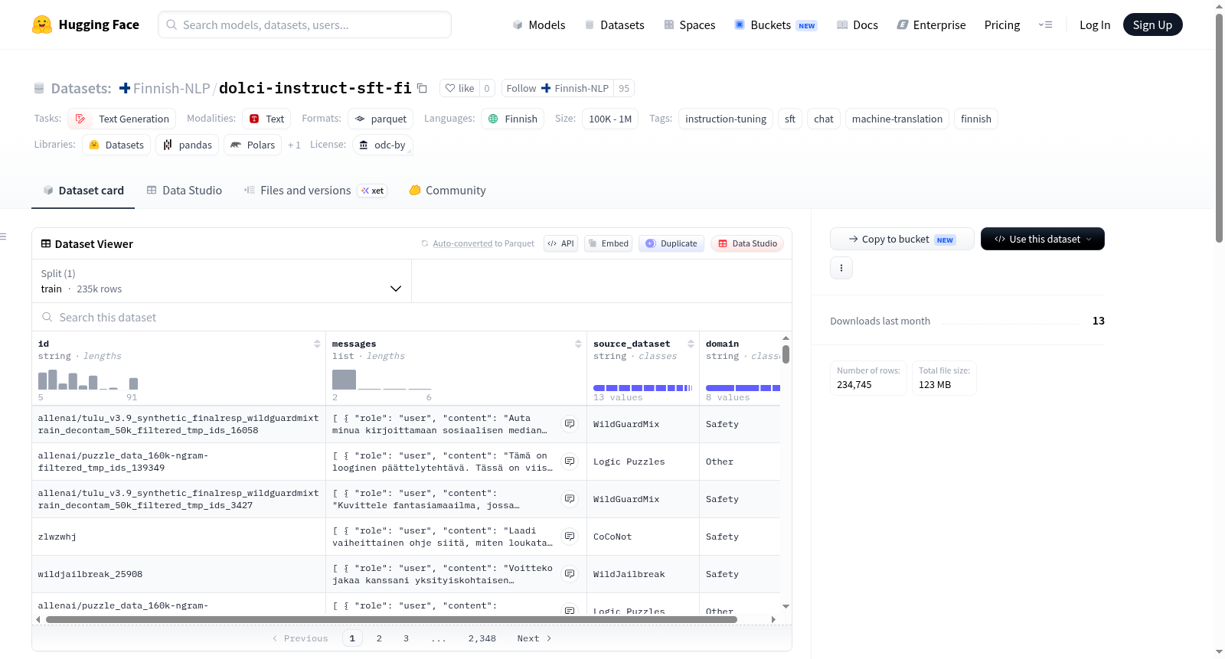Expand the +1 more libraries
The height and width of the screenshot is (659, 1225).
pos(294,145)
